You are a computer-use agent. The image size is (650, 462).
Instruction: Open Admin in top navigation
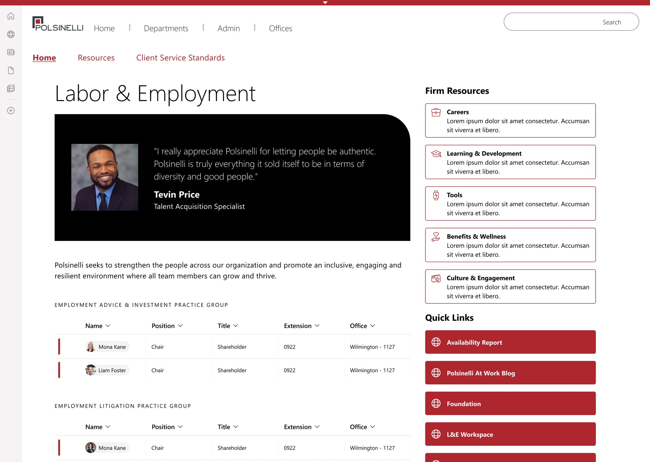tap(229, 28)
